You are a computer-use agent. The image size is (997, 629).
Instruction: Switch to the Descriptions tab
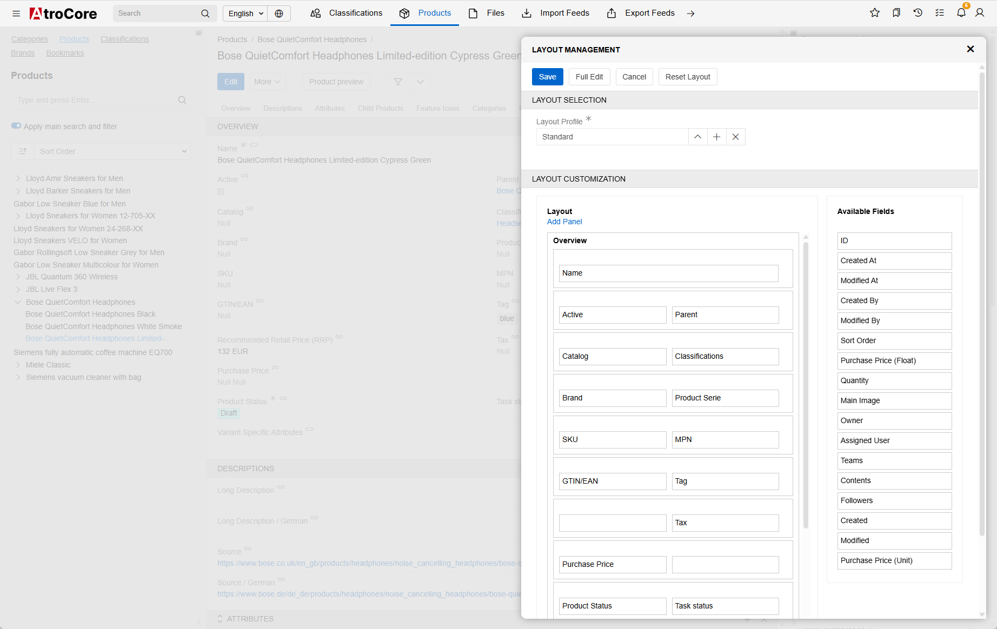pyautogui.click(x=283, y=108)
